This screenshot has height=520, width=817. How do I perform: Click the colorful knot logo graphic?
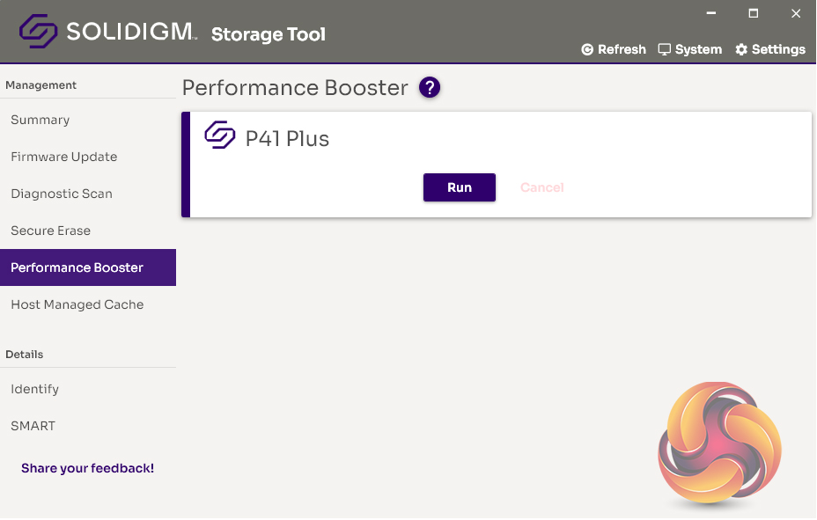719,443
